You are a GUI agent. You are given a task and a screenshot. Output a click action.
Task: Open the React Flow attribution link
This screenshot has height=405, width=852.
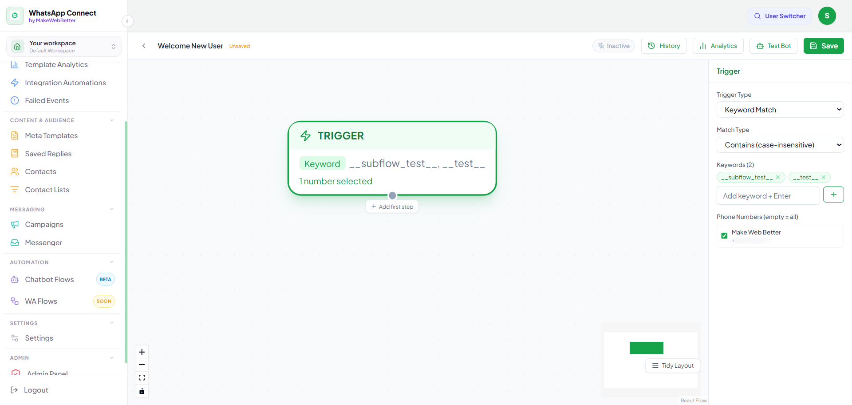click(x=694, y=401)
